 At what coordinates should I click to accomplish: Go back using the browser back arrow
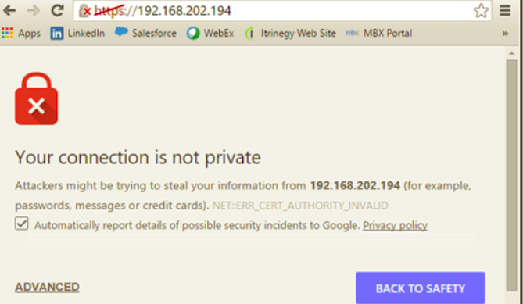pyautogui.click(x=9, y=11)
